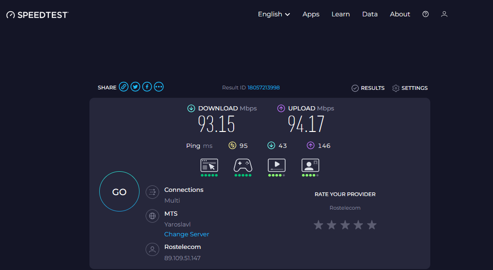The image size is (493, 270).
Task: Click the MTS server name
Action: pyautogui.click(x=171, y=214)
